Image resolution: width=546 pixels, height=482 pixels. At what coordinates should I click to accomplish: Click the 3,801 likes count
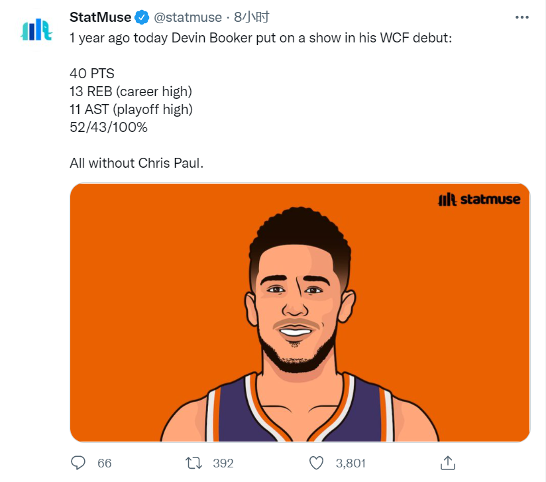click(x=351, y=463)
